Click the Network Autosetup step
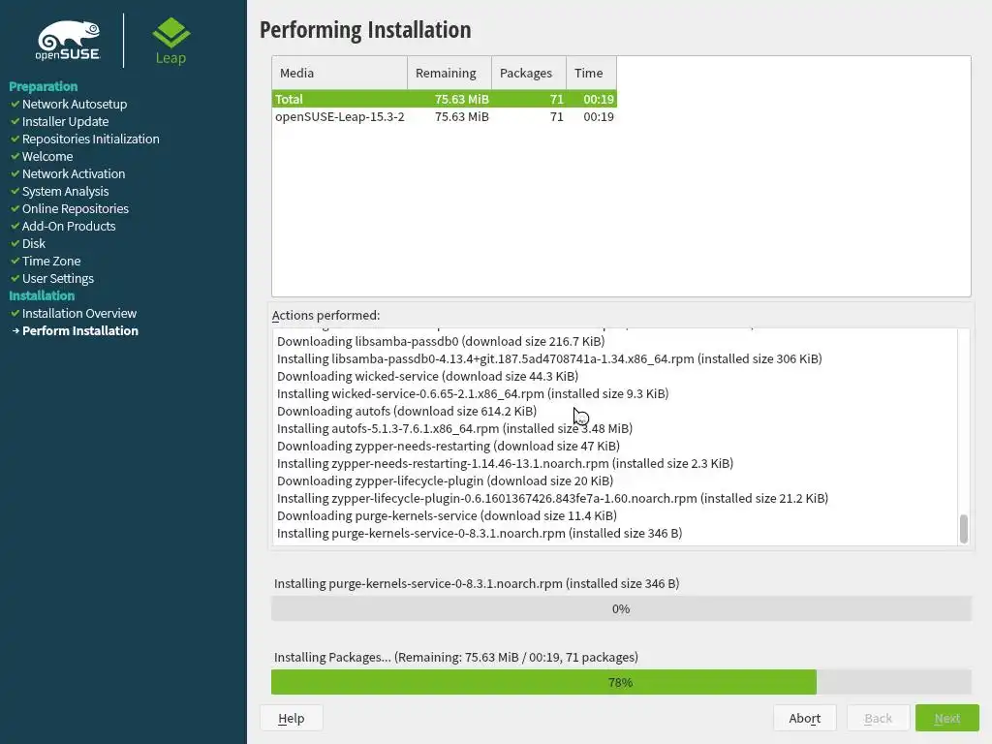 pyautogui.click(x=75, y=104)
